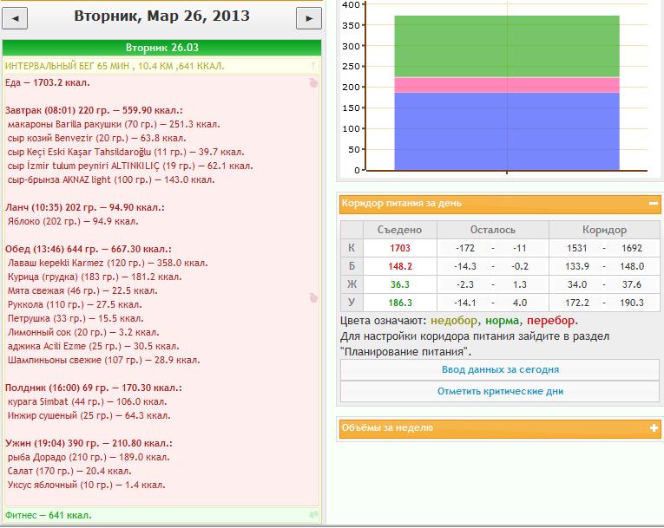Click the Еда — 1703.2 ккал total line
Viewport: 664px width, 528px height.
pyautogui.click(x=47, y=82)
